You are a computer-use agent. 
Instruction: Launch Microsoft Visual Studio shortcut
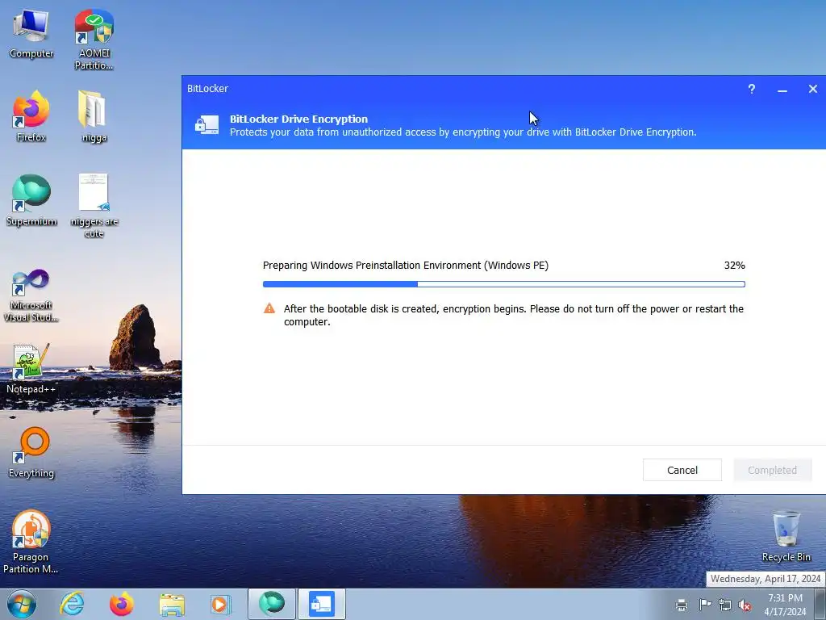tap(31, 295)
